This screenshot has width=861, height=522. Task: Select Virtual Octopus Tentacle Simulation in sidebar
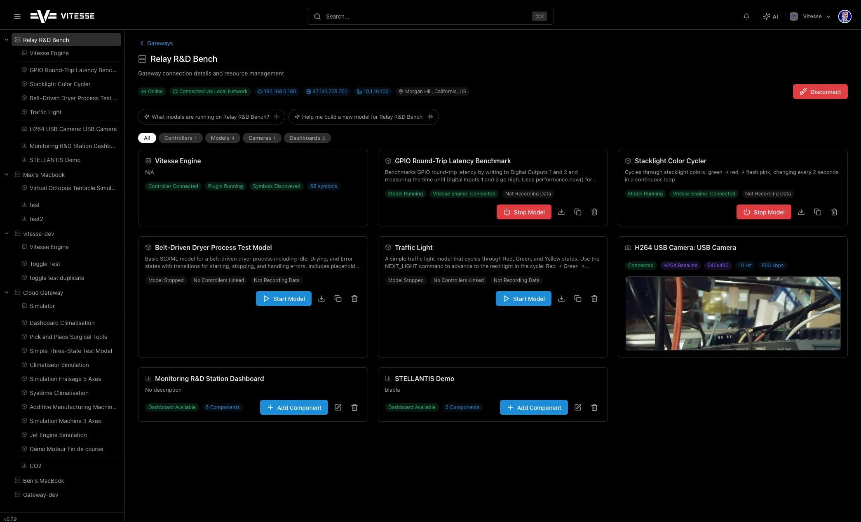tap(70, 188)
